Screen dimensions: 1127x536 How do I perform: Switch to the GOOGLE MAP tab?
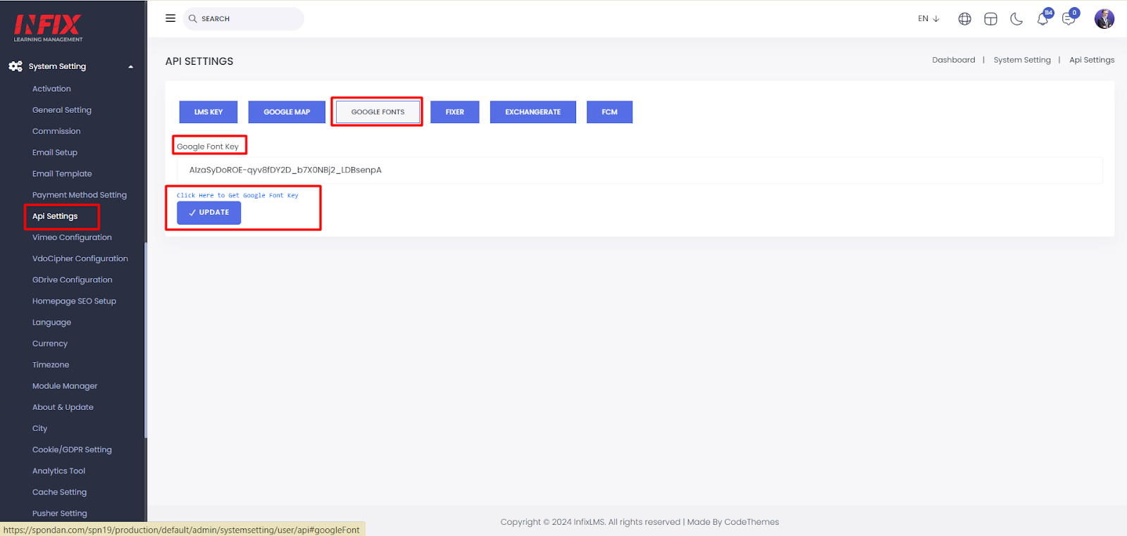[287, 112]
